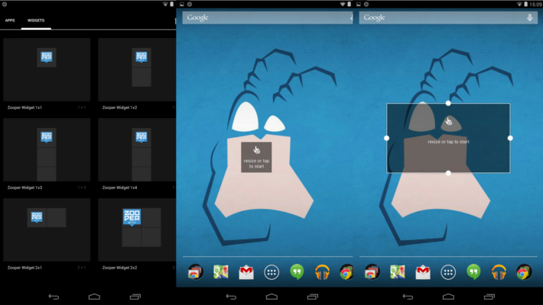The image size is (543, 305).
Task: Open Recents on the widgets screen
Action: pos(135,297)
